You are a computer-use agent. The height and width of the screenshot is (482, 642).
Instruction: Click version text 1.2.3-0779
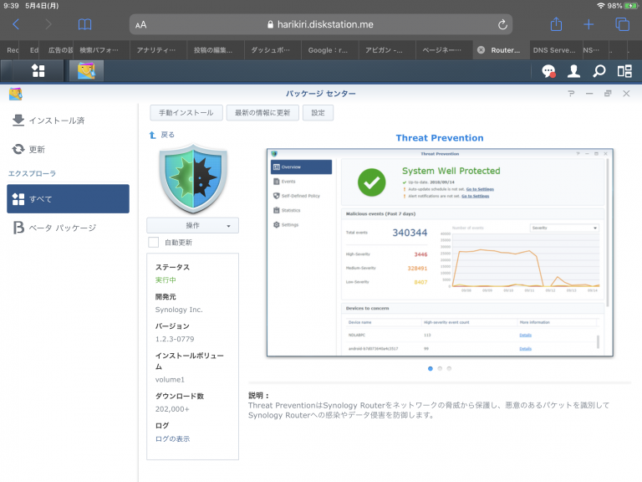(175, 339)
